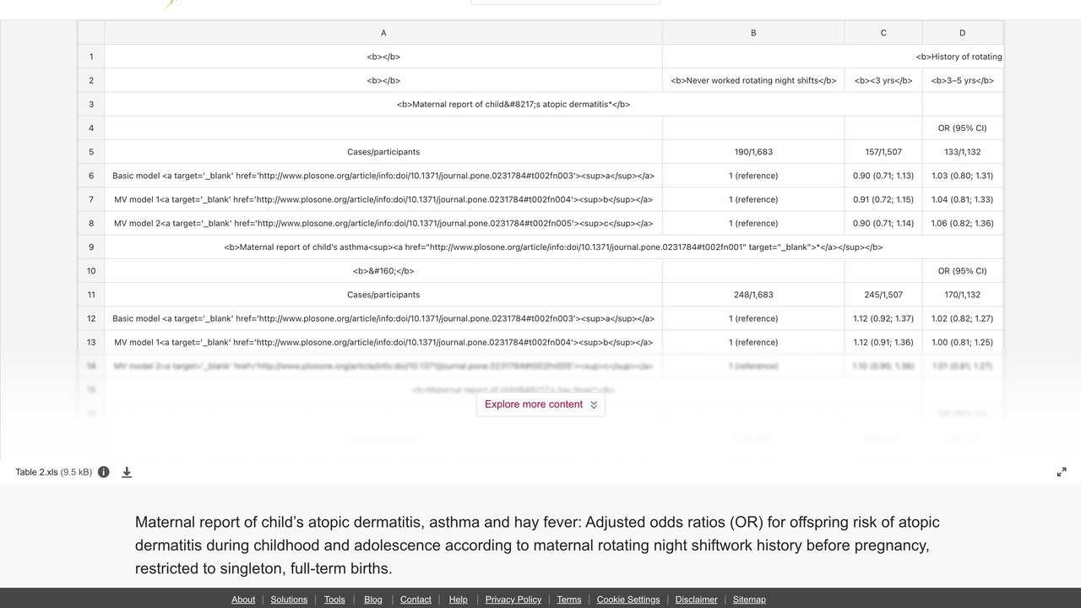1081x608 pixels.
Task: Open the Disclaimer footer link
Action: coord(697,600)
